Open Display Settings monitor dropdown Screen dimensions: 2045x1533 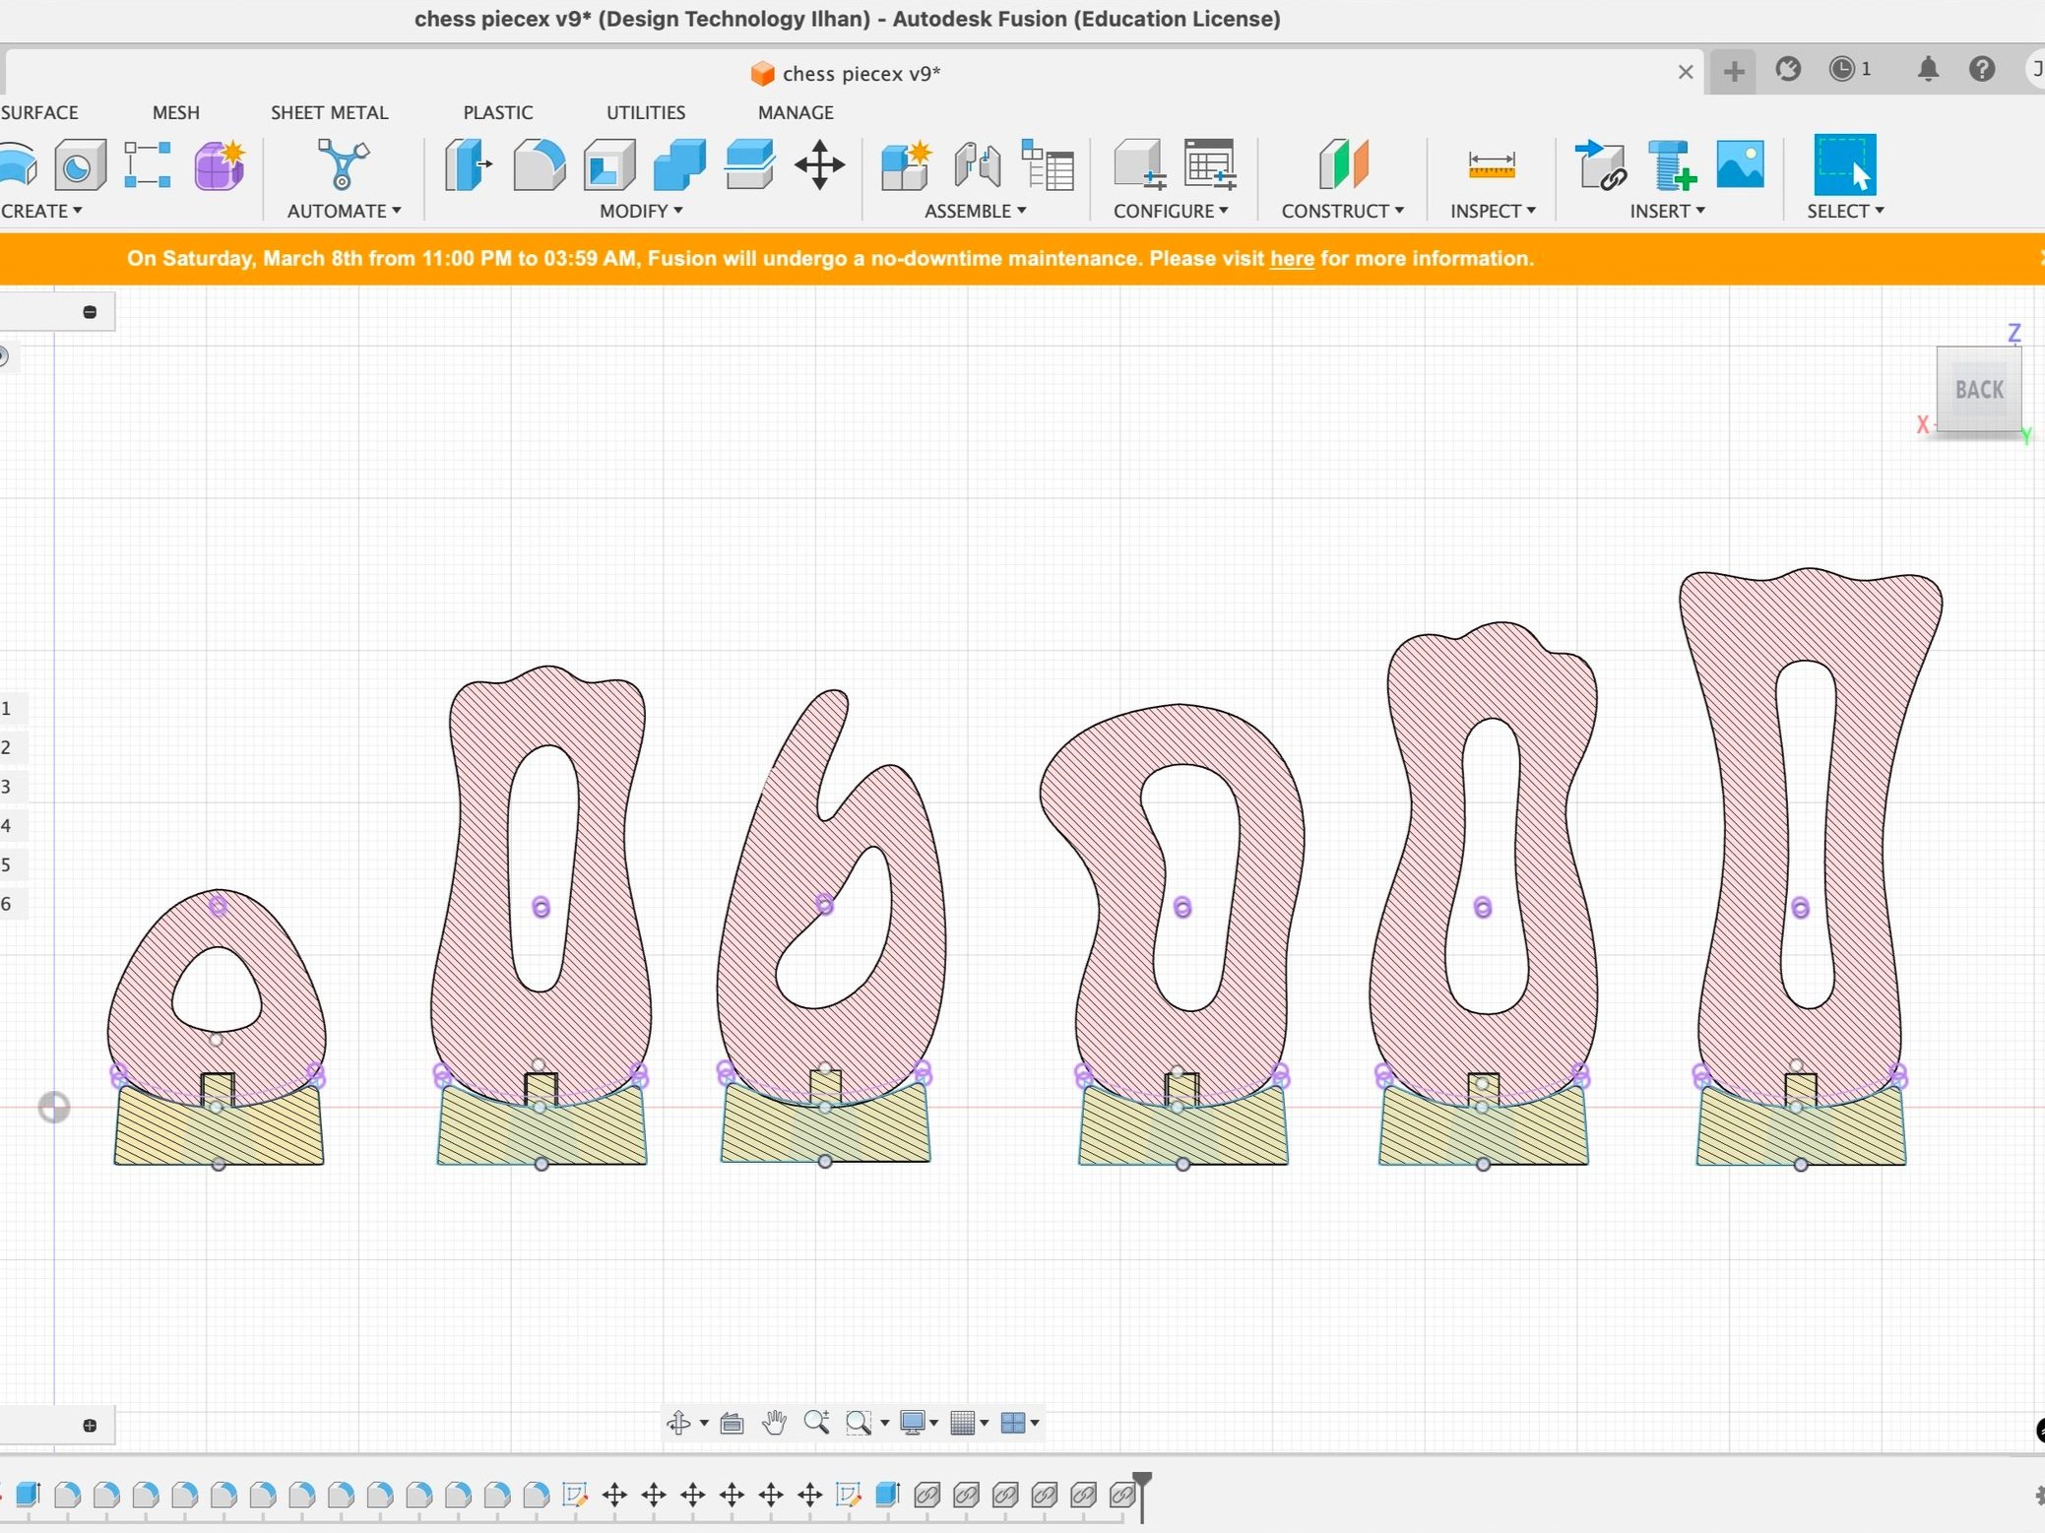click(x=920, y=1423)
